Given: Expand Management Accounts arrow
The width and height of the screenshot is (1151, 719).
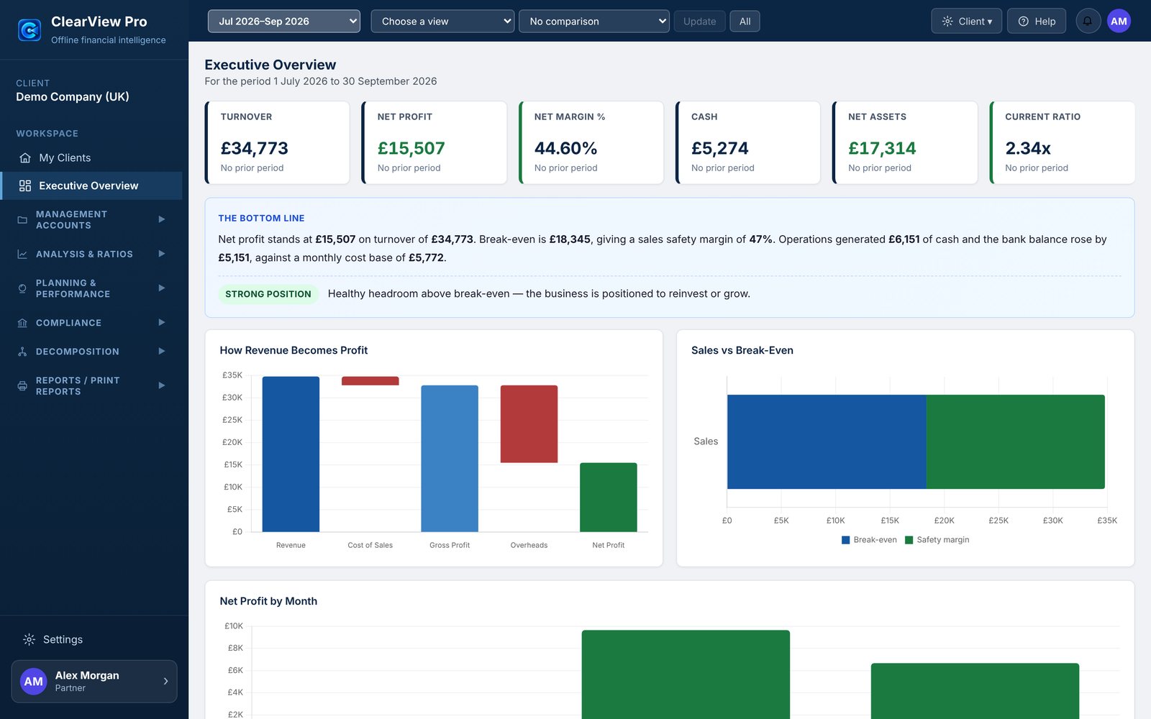Looking at the screenshot, I should (162, 219).
